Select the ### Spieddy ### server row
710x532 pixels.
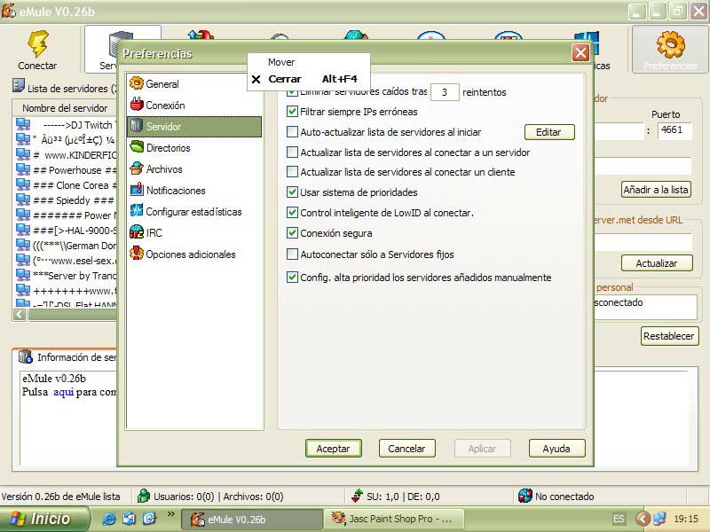(66, 200)
